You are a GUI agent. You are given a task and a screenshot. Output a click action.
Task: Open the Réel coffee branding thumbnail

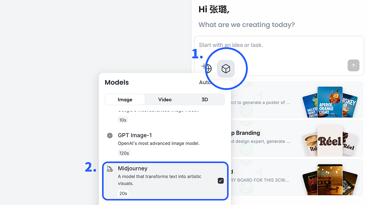click(330, 141)
